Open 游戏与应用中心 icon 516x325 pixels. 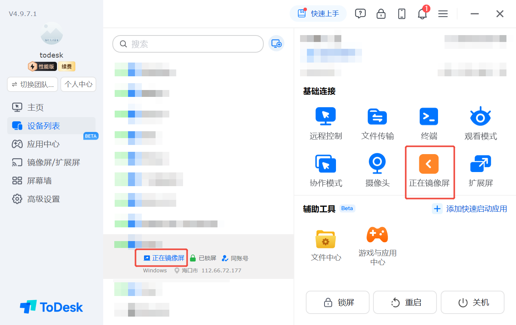coord(377,235)
